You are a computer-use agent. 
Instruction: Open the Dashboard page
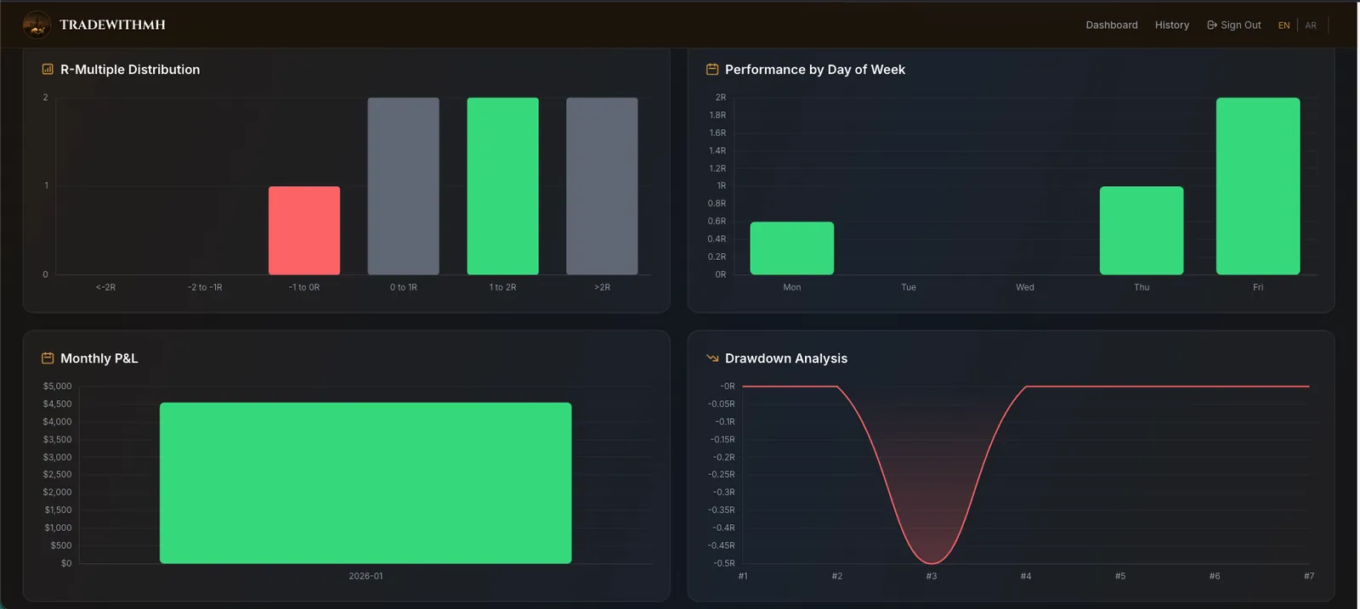click(1111, 25)
